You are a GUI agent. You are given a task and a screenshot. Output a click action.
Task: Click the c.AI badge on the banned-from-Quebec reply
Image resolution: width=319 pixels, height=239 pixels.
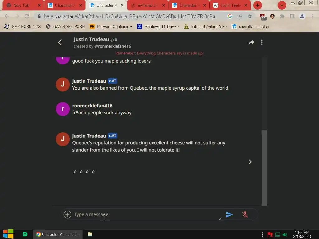pyautogui.click(x=112, y=81)
